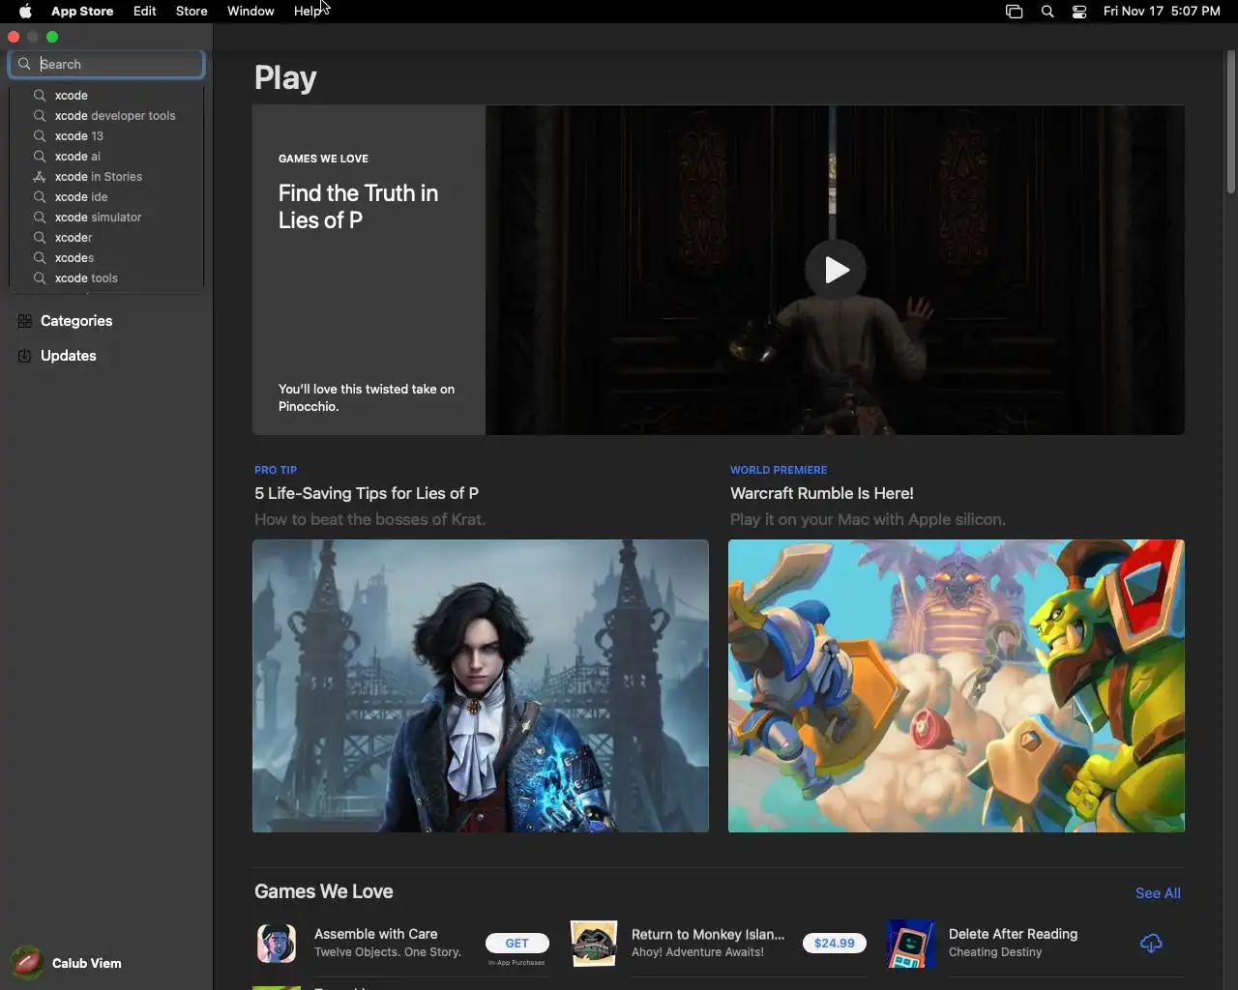The height and width of the screenshot is (990, 1238).
Task: Click the Stage Manager windows icon in menu bar
Action: pos(1014,12)
